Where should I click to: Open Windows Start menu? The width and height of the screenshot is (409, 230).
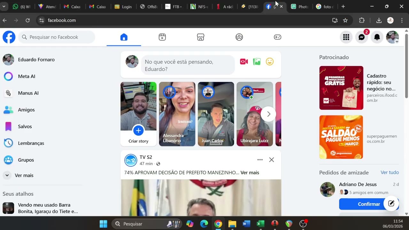[x=104, y=224]
